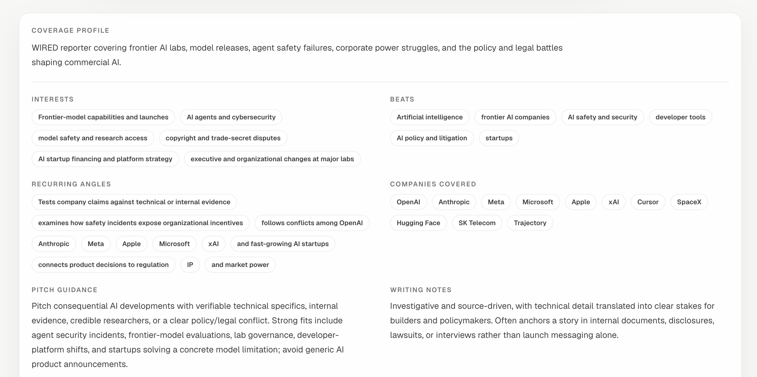
Task: Select 'and market power' angle tag
Action: [x=240, y=265]
